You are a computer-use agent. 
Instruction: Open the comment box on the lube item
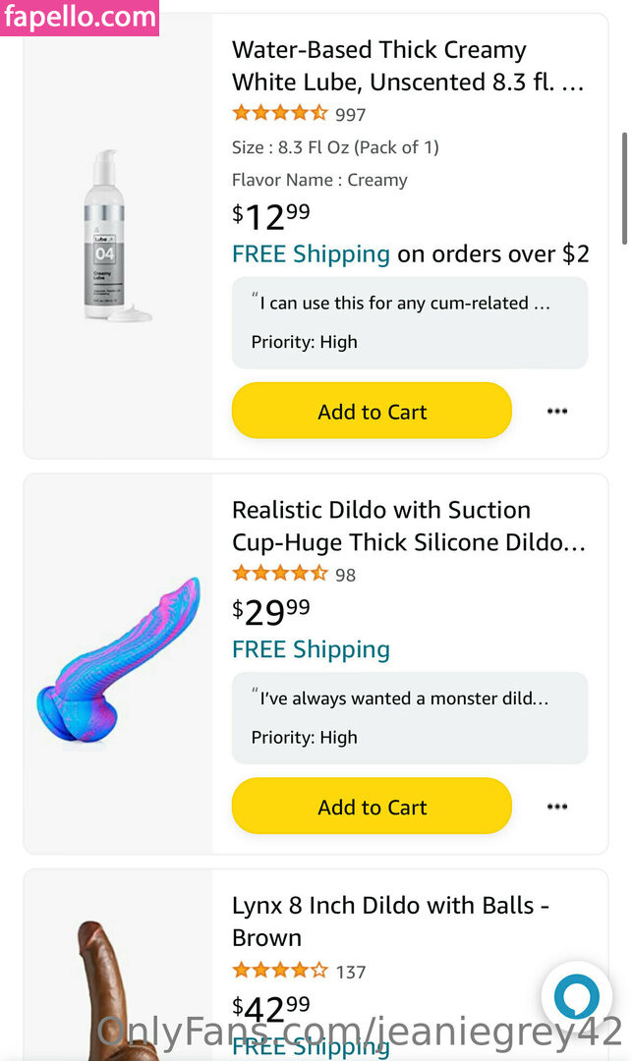[410, 322]
